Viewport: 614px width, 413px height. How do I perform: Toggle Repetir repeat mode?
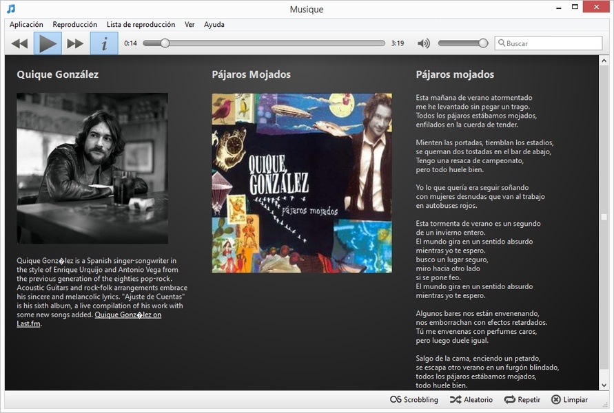click(x=522, y=399)
